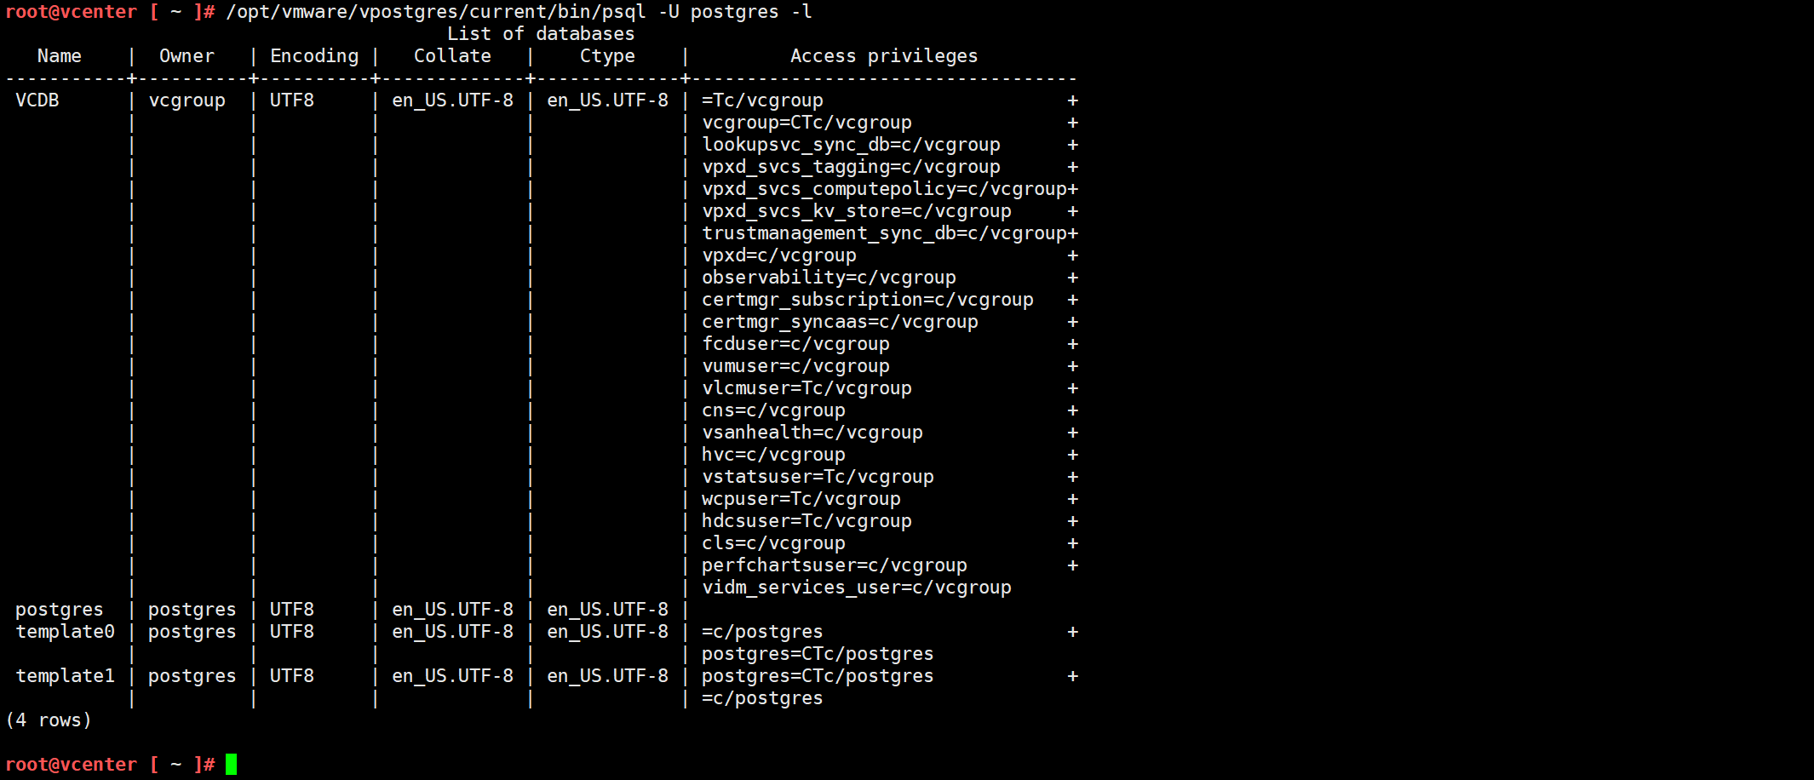The height and width of the screenshot is (780, 1814).
Task: Click the 'lookupsvc_sync_db=c/vcgroup' privilege line
Action: (851, 145)
